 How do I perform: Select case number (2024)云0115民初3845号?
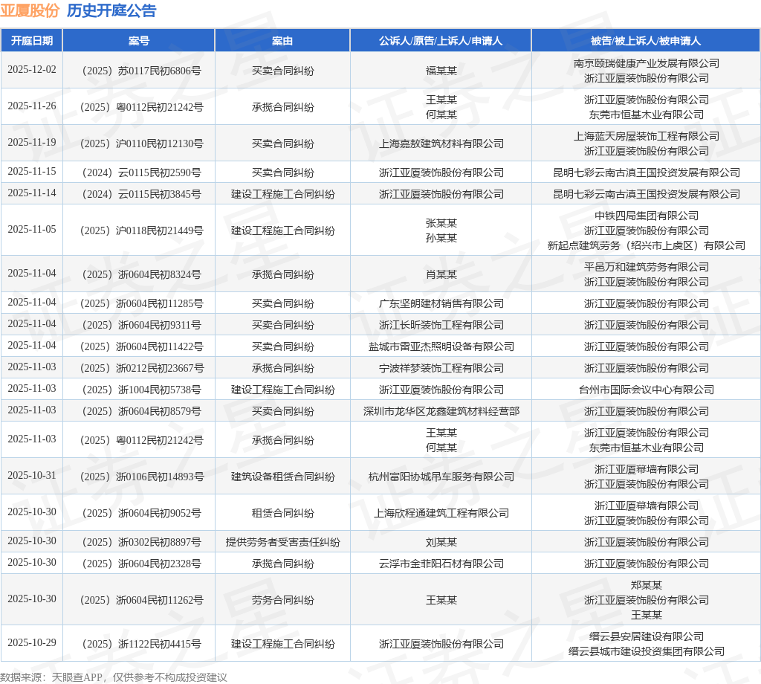coord(139,194)
